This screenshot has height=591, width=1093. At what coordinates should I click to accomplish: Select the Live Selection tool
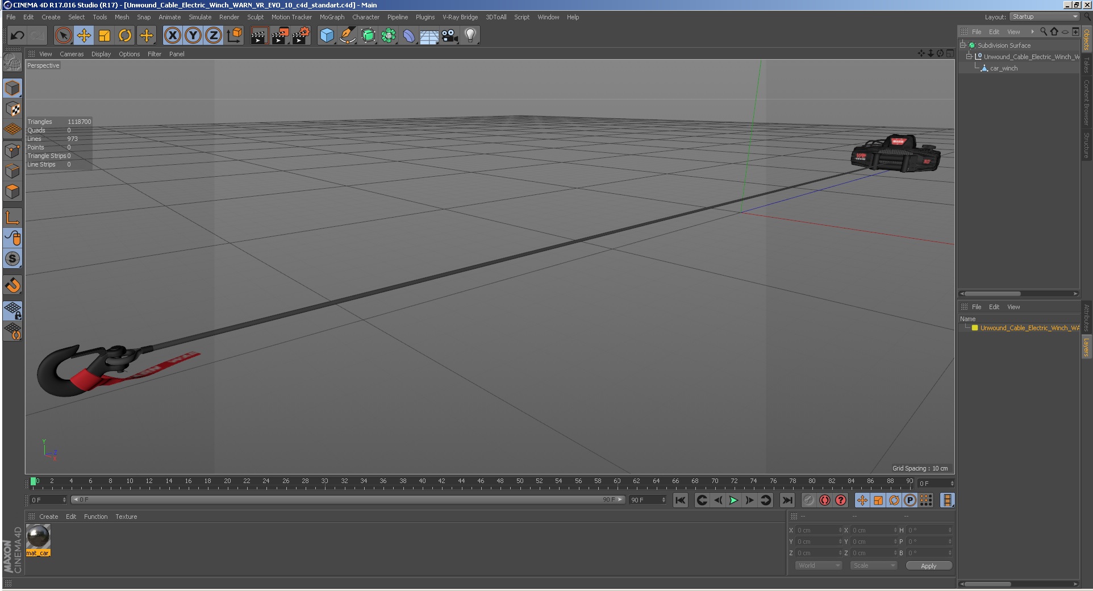[63, 36]
